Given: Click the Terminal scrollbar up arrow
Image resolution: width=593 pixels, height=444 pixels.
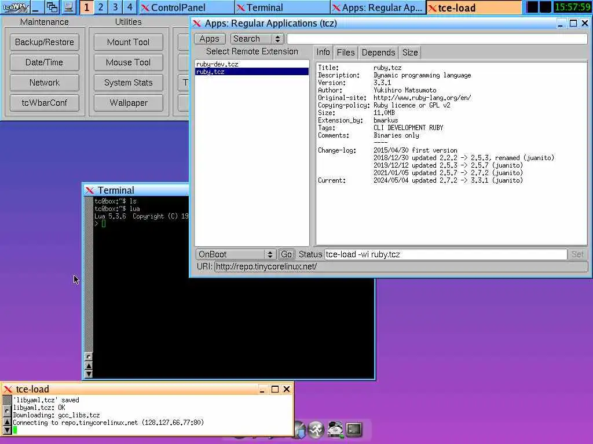Looking at the screenshot, I should 88,365.
